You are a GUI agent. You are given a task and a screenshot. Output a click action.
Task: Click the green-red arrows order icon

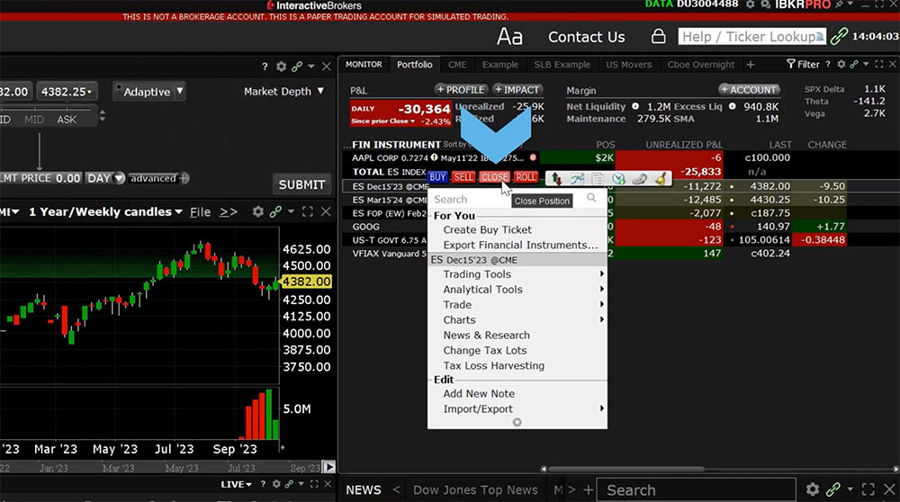(x=556, y=179)
